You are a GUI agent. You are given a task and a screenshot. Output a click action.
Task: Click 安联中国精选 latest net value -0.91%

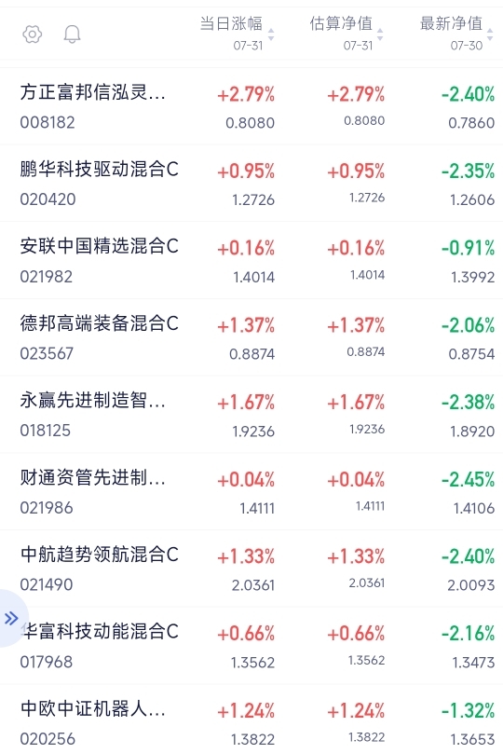tap(468, 248)
